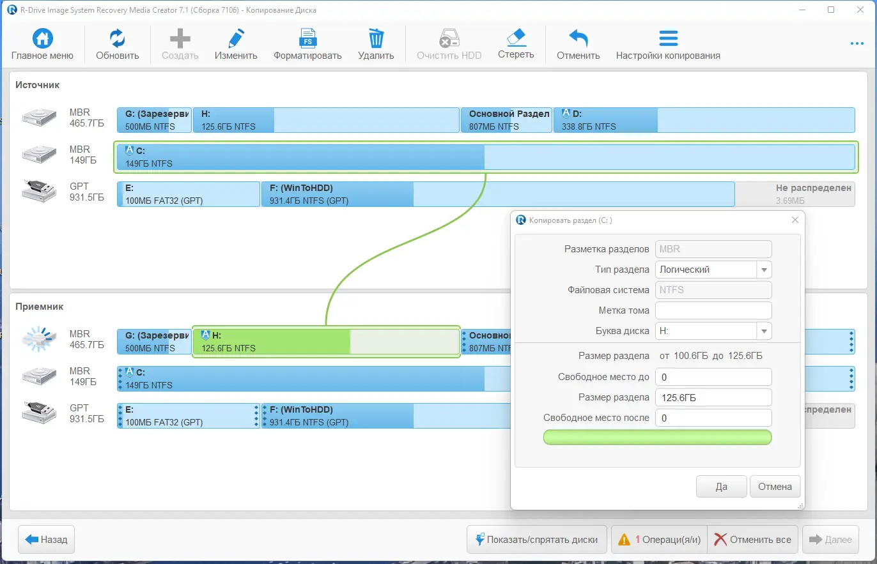Select destination partition C: 149ГБ

[x=313, y=379]
